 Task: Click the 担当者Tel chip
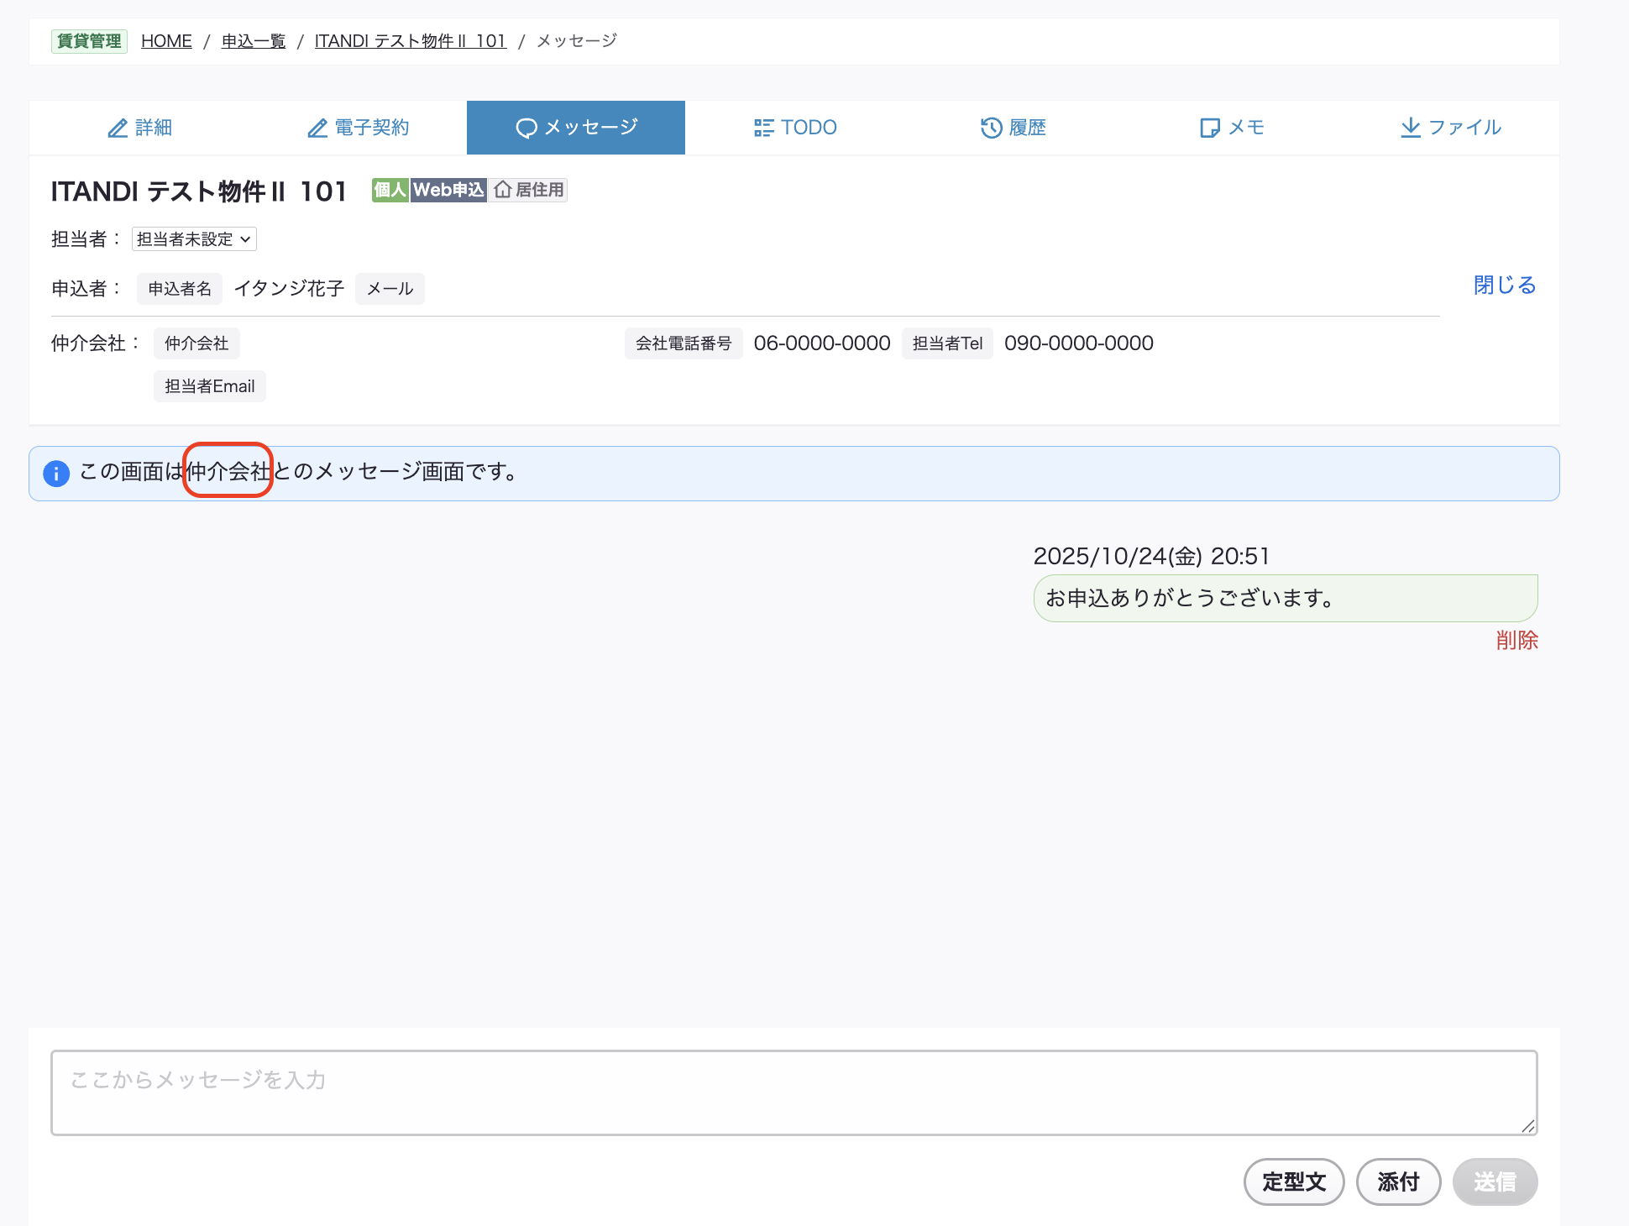pos(947,343)
